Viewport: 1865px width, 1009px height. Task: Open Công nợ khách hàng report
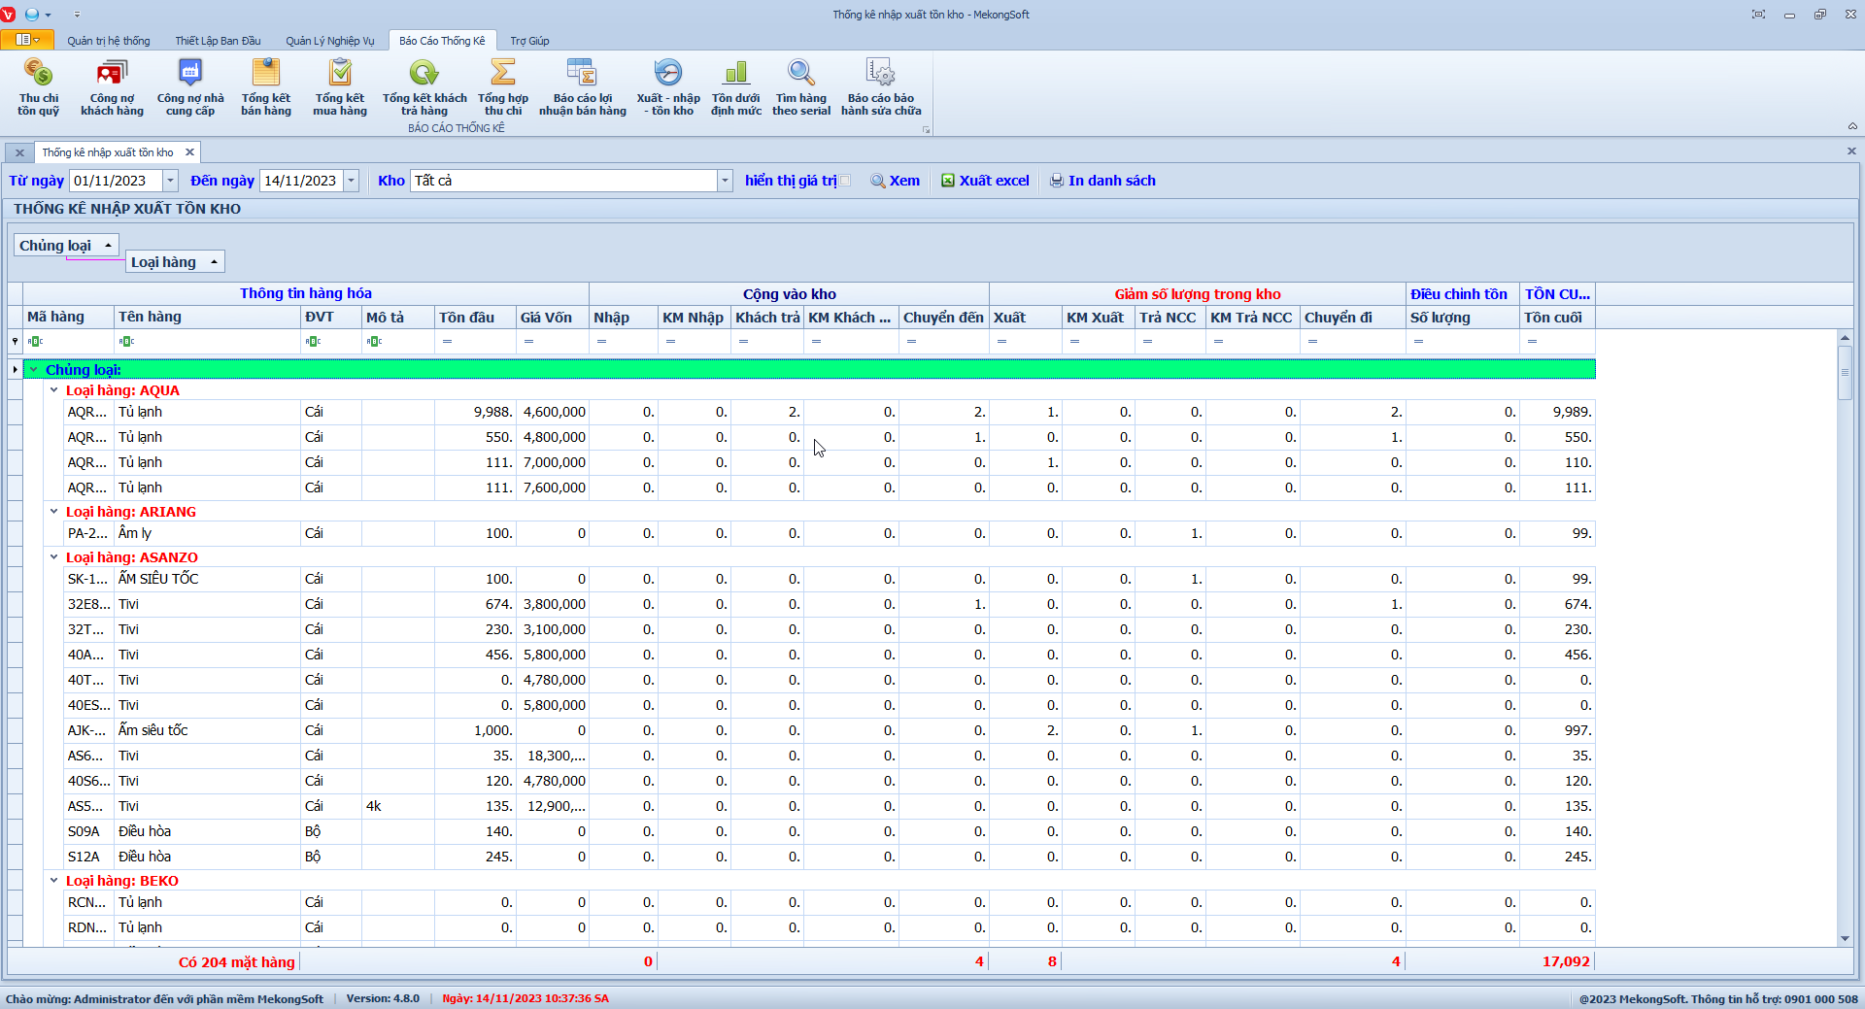[112, 86]
